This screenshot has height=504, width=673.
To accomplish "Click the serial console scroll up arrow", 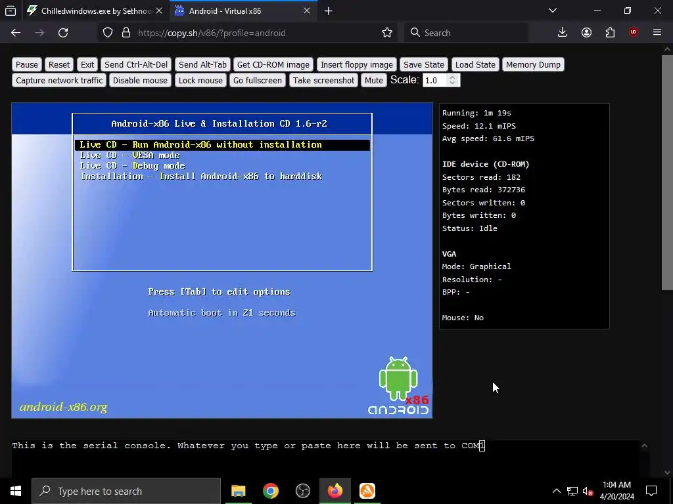I will pyautogui.click(x=644, y=446).
